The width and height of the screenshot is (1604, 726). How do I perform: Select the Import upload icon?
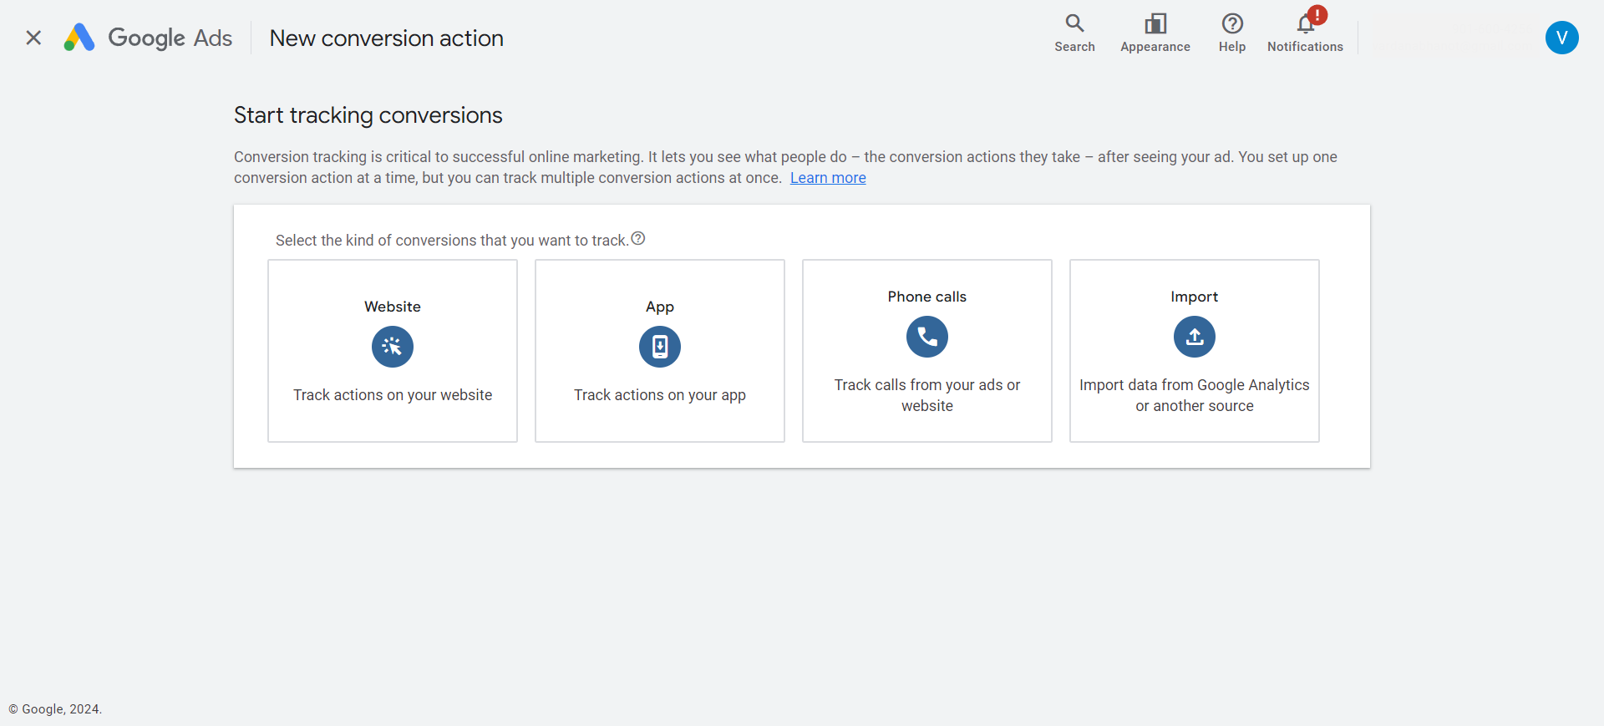pyautogui.click(x=1195, y=337)
